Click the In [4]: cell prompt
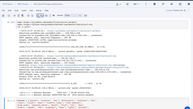 point(11,22)
